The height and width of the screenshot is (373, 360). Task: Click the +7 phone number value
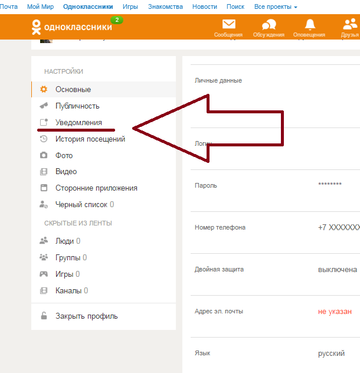(339, 227)
